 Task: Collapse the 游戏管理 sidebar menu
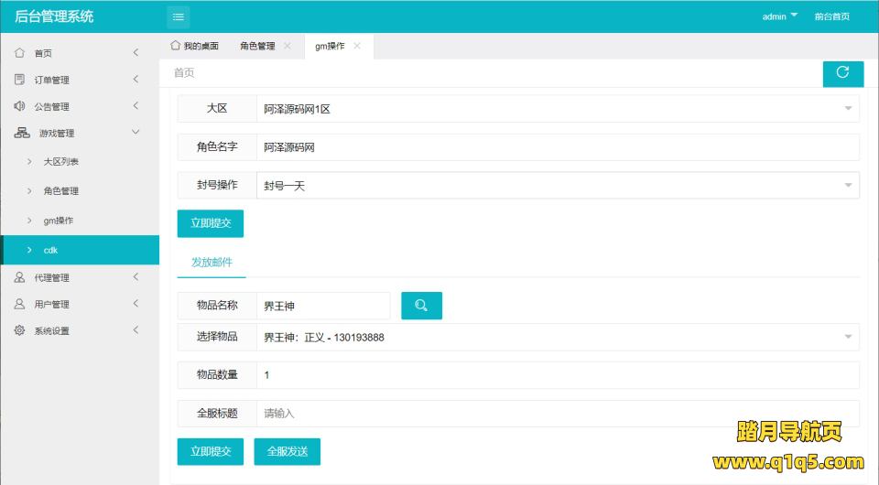(x=57, y=133)
